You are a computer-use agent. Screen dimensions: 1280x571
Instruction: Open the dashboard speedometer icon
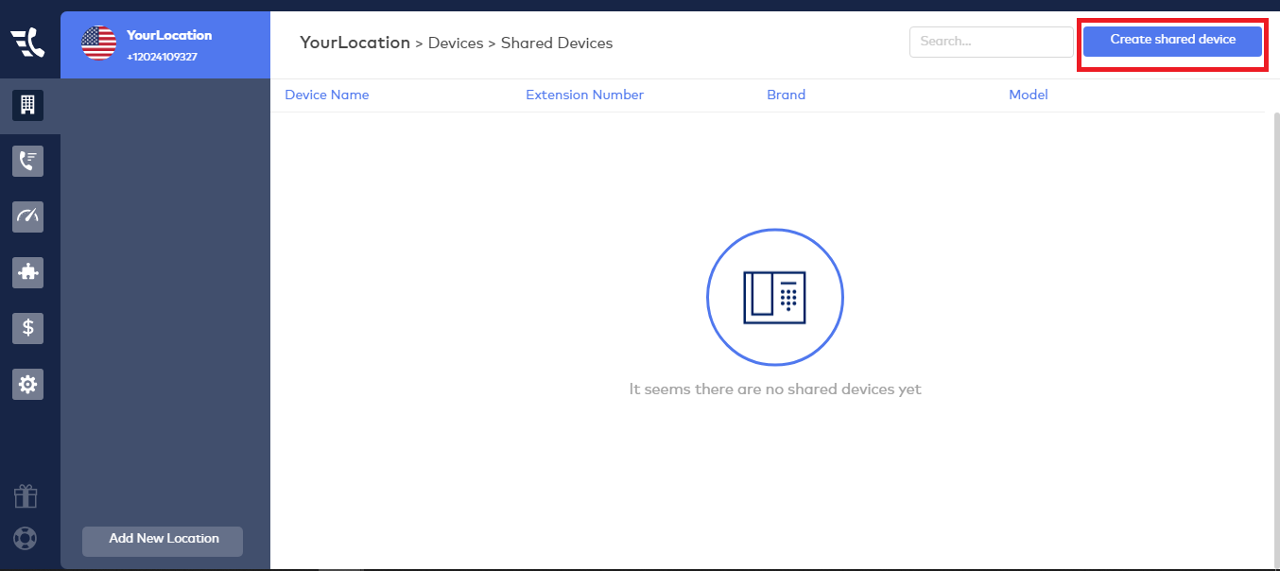point(28,216)
